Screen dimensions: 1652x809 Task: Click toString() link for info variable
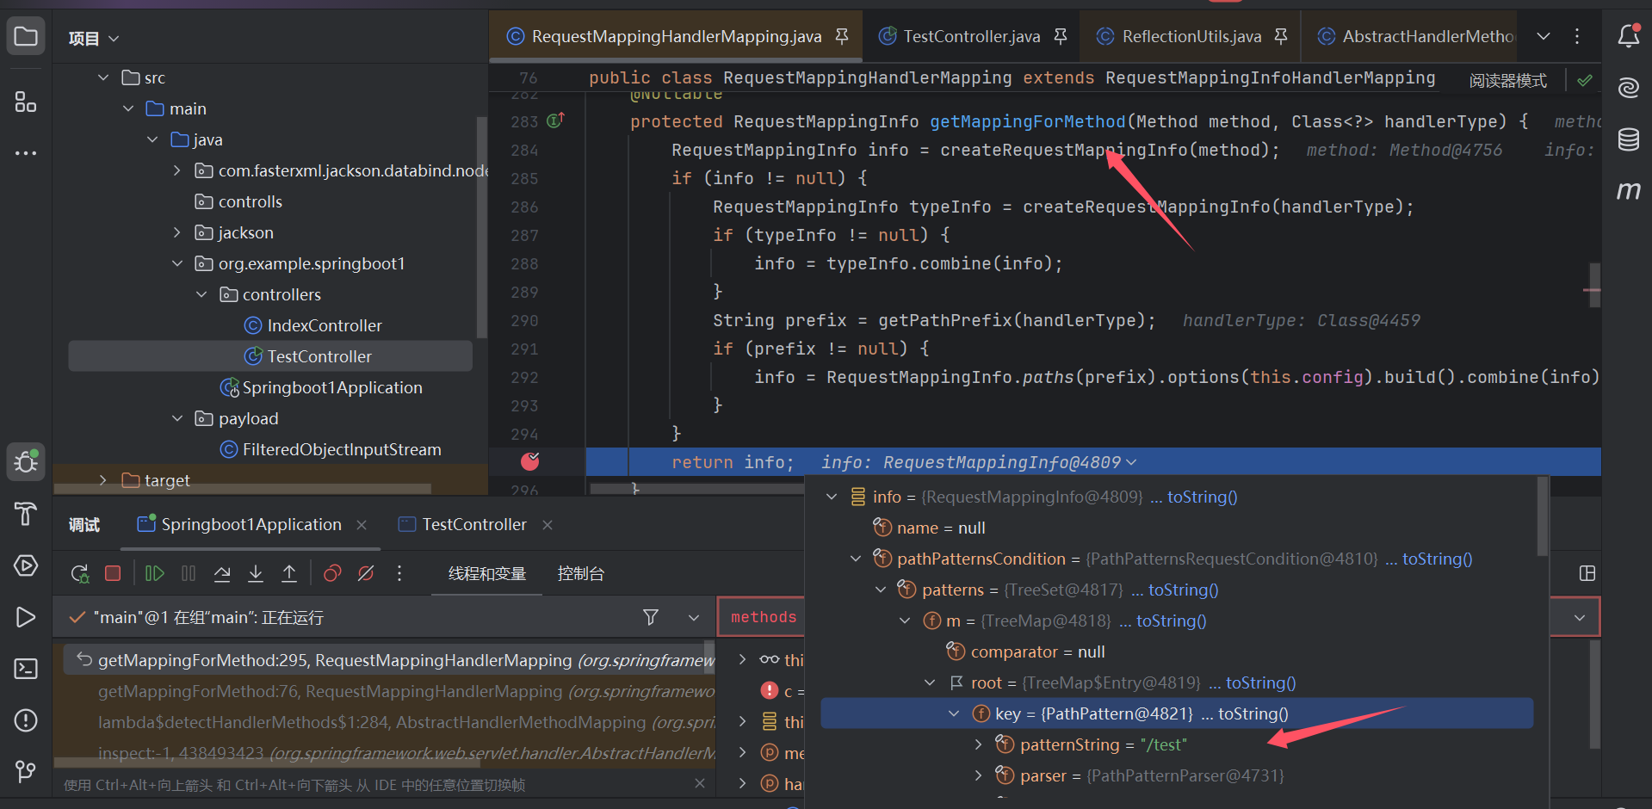1203,497
